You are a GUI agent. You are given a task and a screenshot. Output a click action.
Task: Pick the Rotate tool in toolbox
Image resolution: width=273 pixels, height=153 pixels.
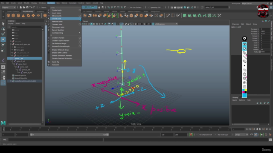click(3, 45)
